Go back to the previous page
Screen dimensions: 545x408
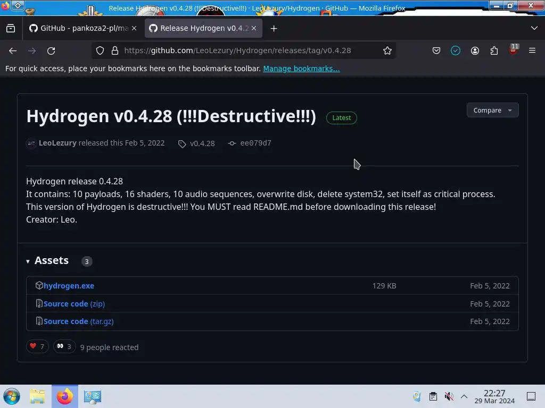tap(13, 50)
